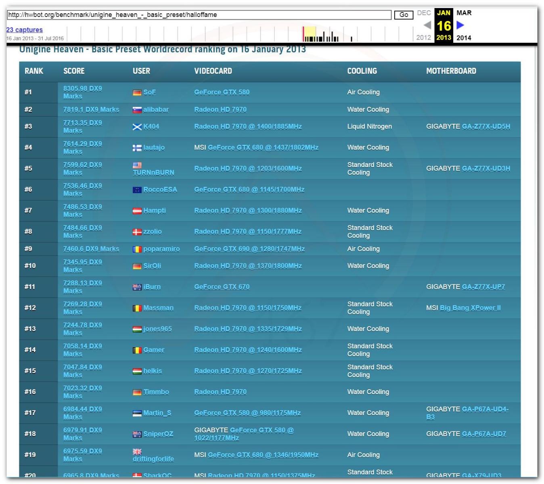Open the GA-Z77X-UD5H motherboard link
Screen dimensions: 544x484
pos(485,127)
